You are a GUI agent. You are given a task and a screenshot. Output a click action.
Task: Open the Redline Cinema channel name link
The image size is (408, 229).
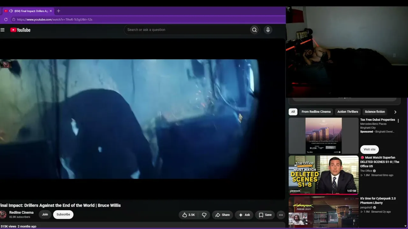pyautogui.click(x=21, y=212)
